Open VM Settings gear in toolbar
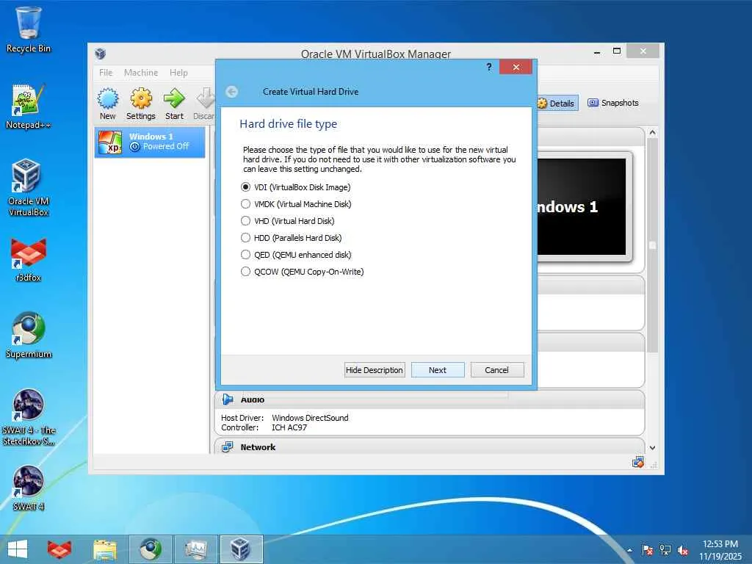This screenshot has height=564, width=752. coord(140,104)
